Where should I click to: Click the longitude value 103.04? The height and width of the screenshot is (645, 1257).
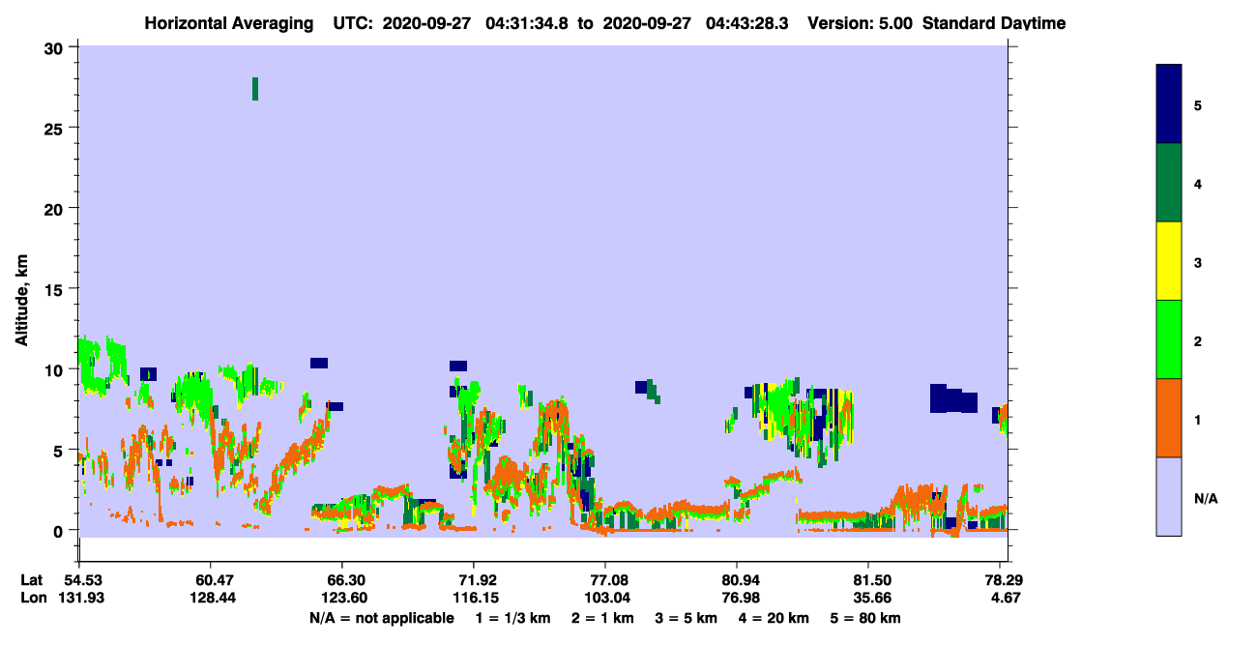coord(605,598)
